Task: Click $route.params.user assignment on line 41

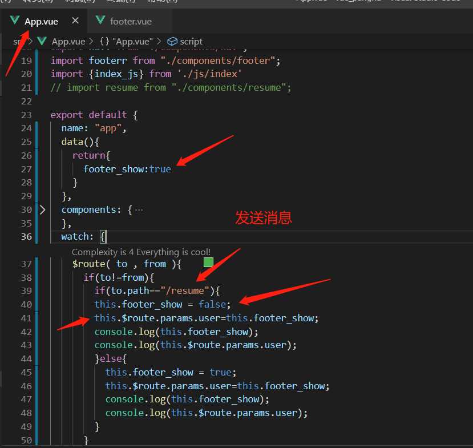Action: tap(207, 318)
